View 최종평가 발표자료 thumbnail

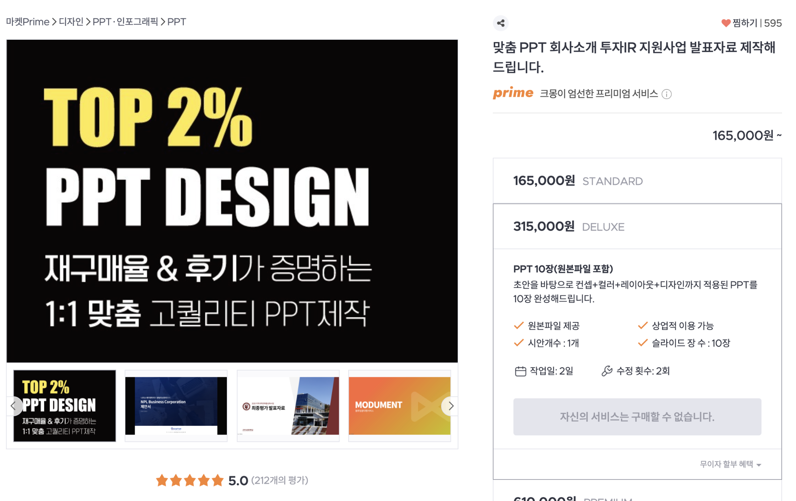pyautogui.click(x=288, y=406)
